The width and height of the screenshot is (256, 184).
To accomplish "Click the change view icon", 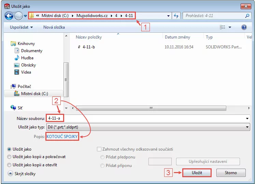I will [222, 27].
